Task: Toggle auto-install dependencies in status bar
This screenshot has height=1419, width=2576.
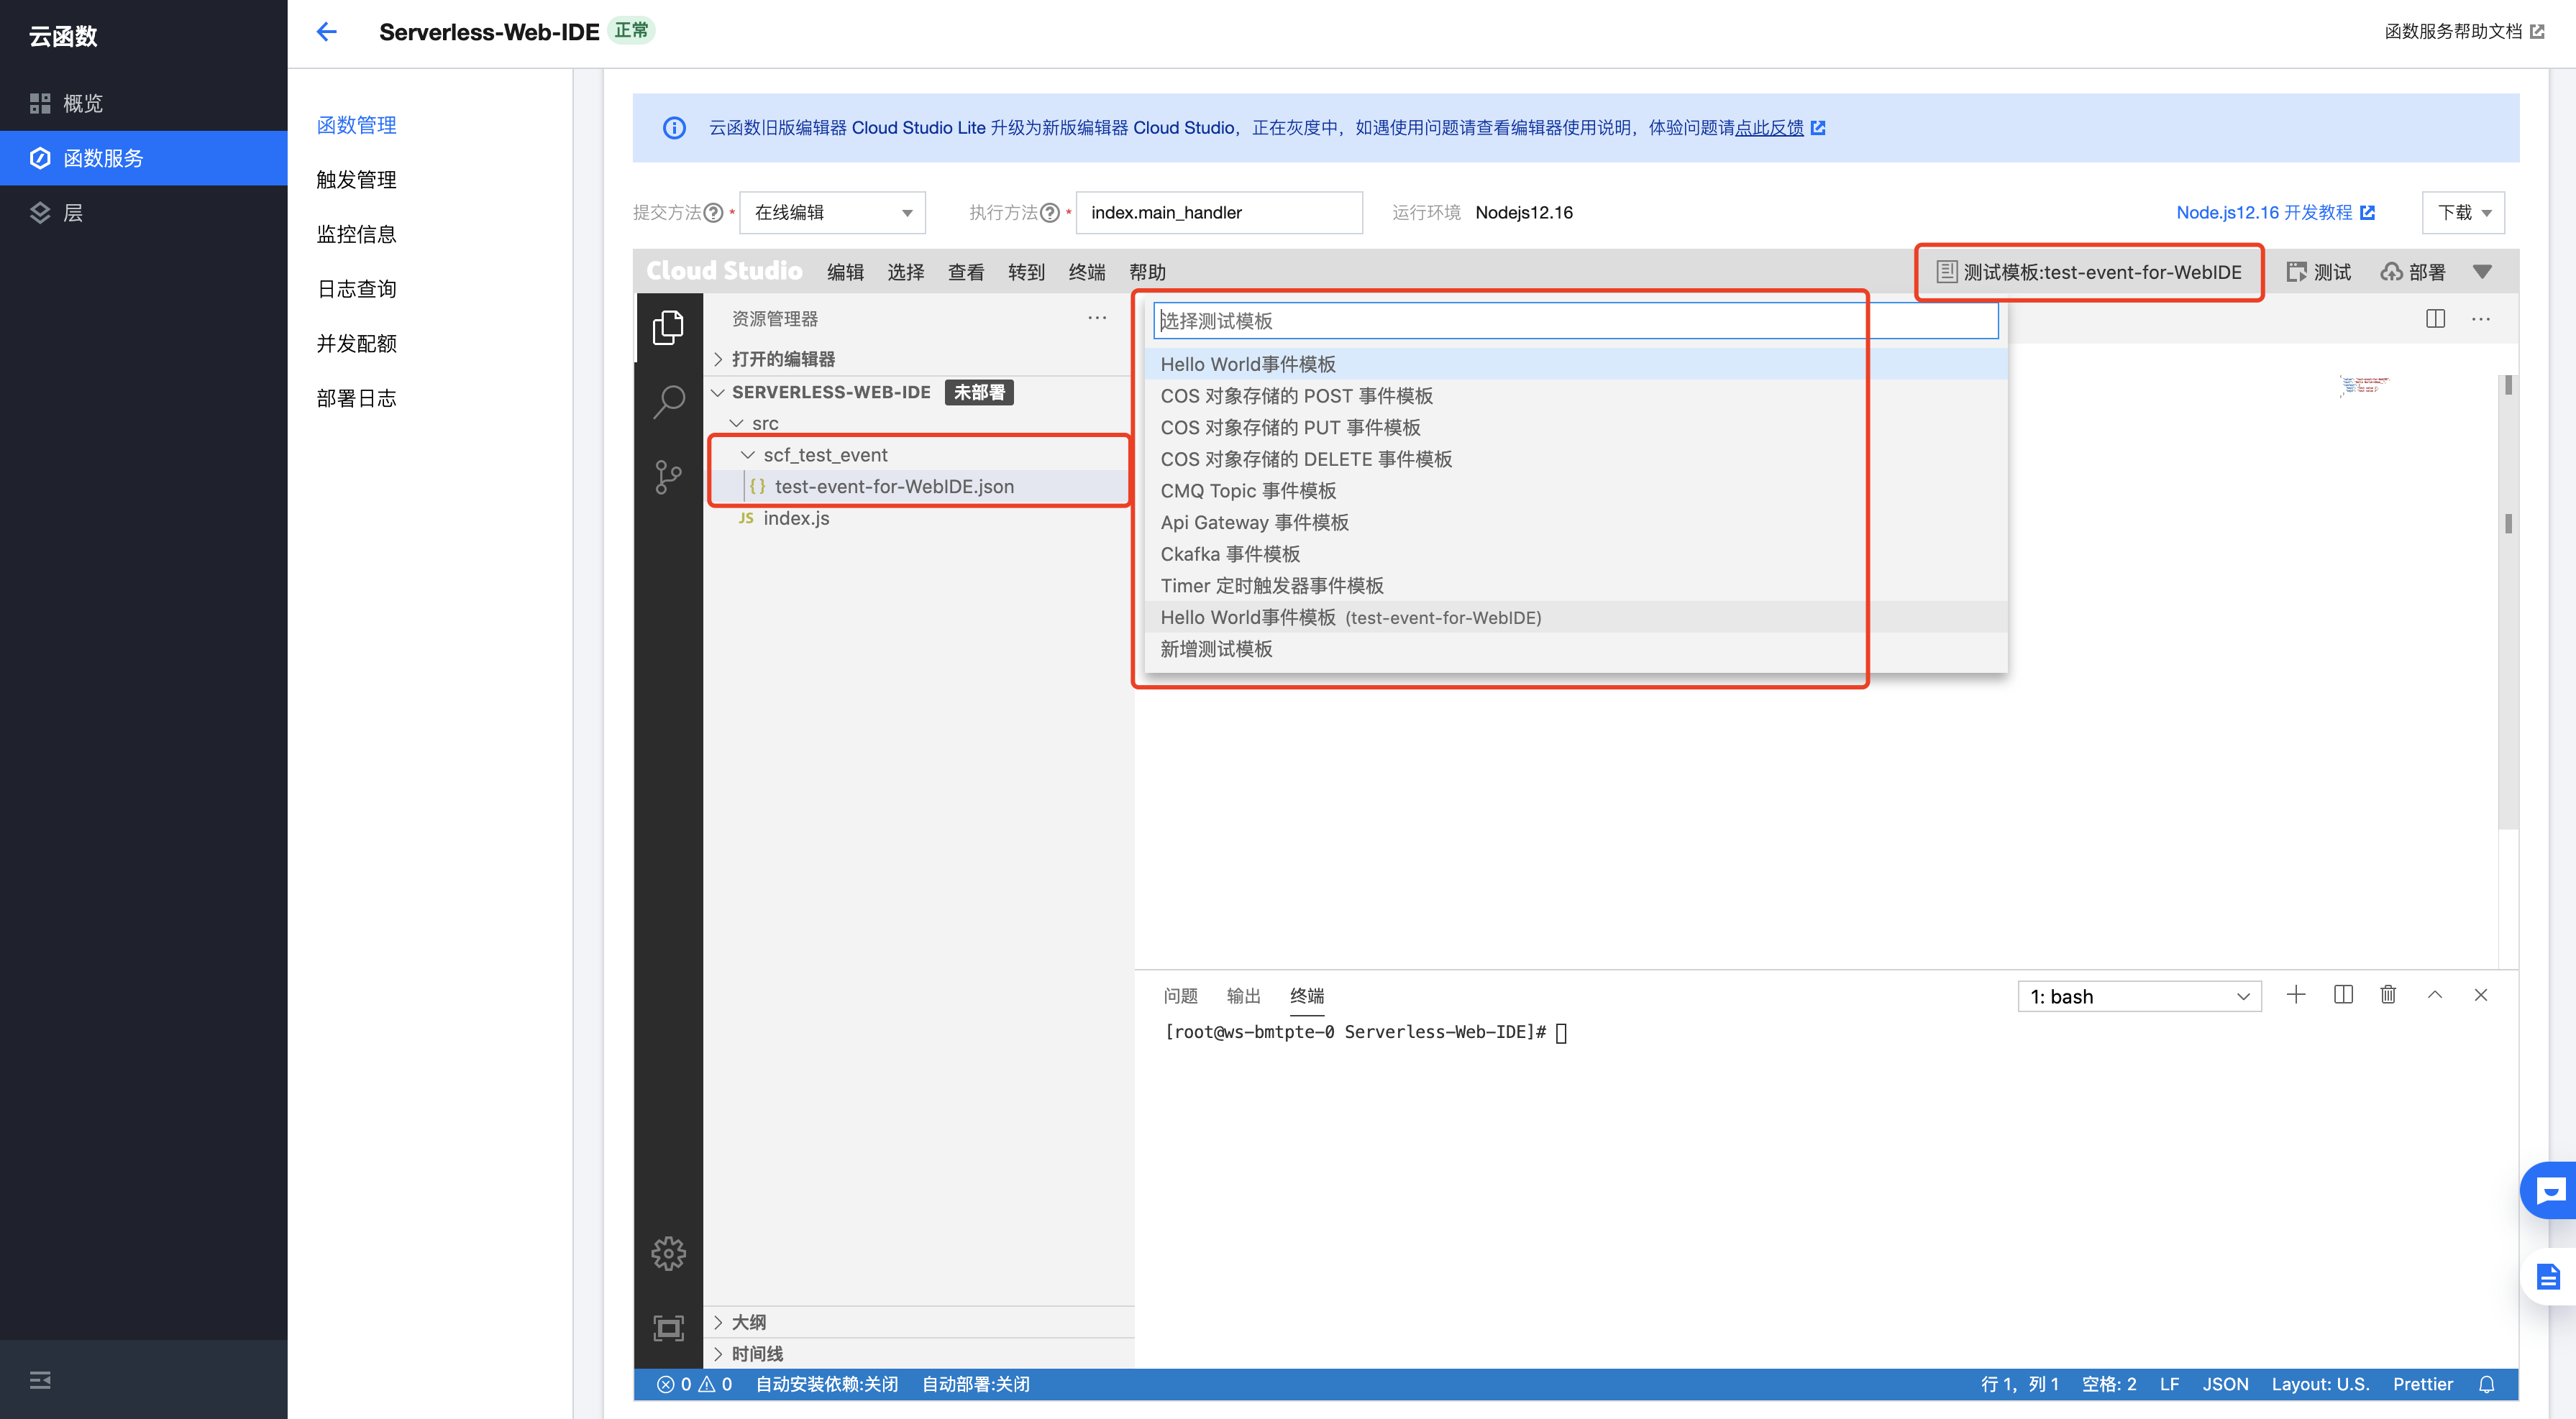Action: coord(826,1384)
